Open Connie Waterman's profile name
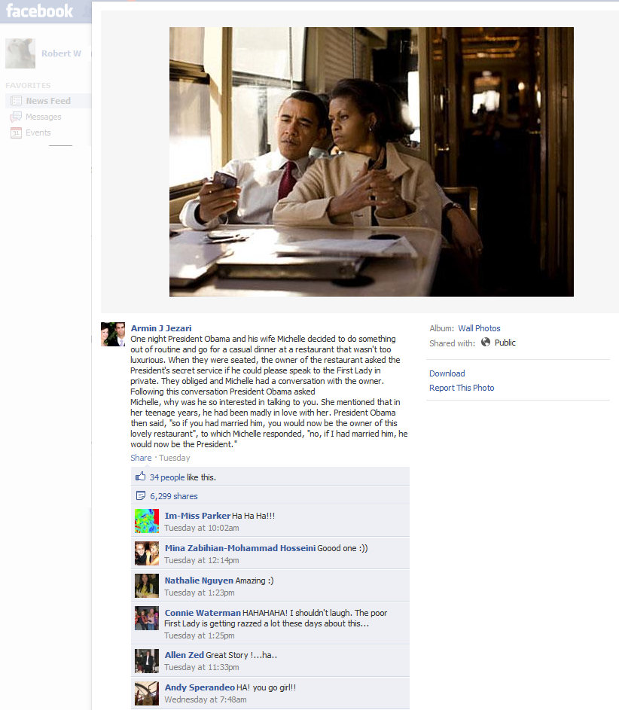Screen dimensions: 619x710 [x=203, y=613]
